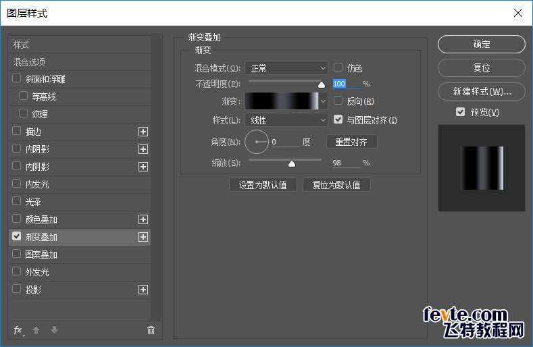Toggle the 光泽 checkbox
The image size is (533, 347).
pyautogui.click(x=16, y=201)
